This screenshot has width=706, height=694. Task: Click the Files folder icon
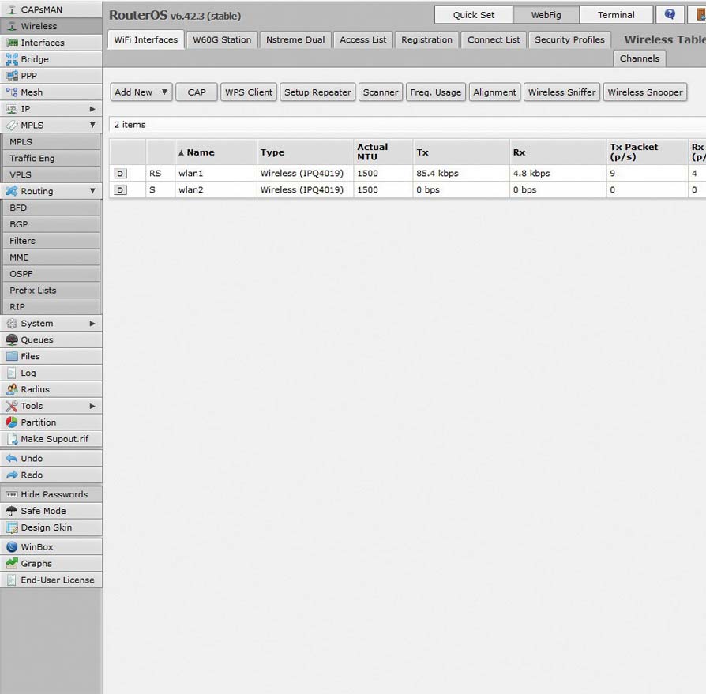12,356
